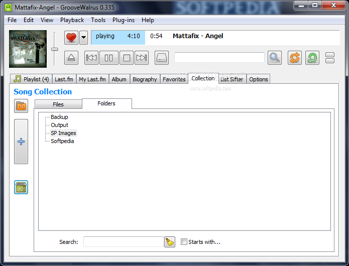349x266 pixels.
Task: Open the Playback menu
Action: (72, 20)
